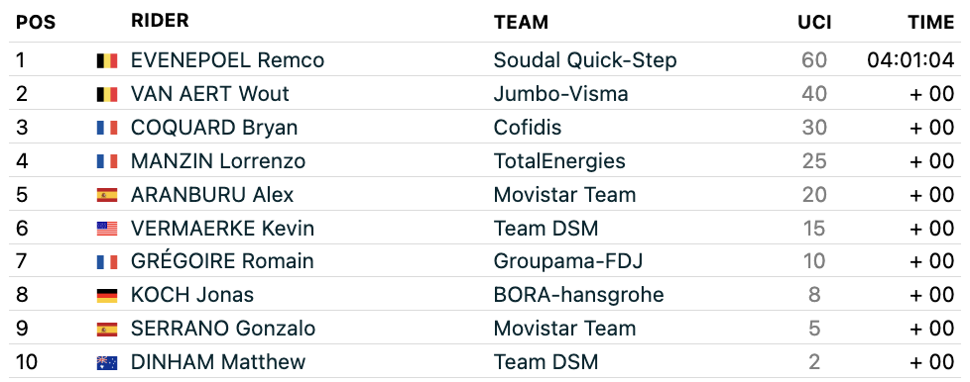Click German flag beside KOCH Jonas
This screenshot has width=970, height=382.
tap(107, 296)
